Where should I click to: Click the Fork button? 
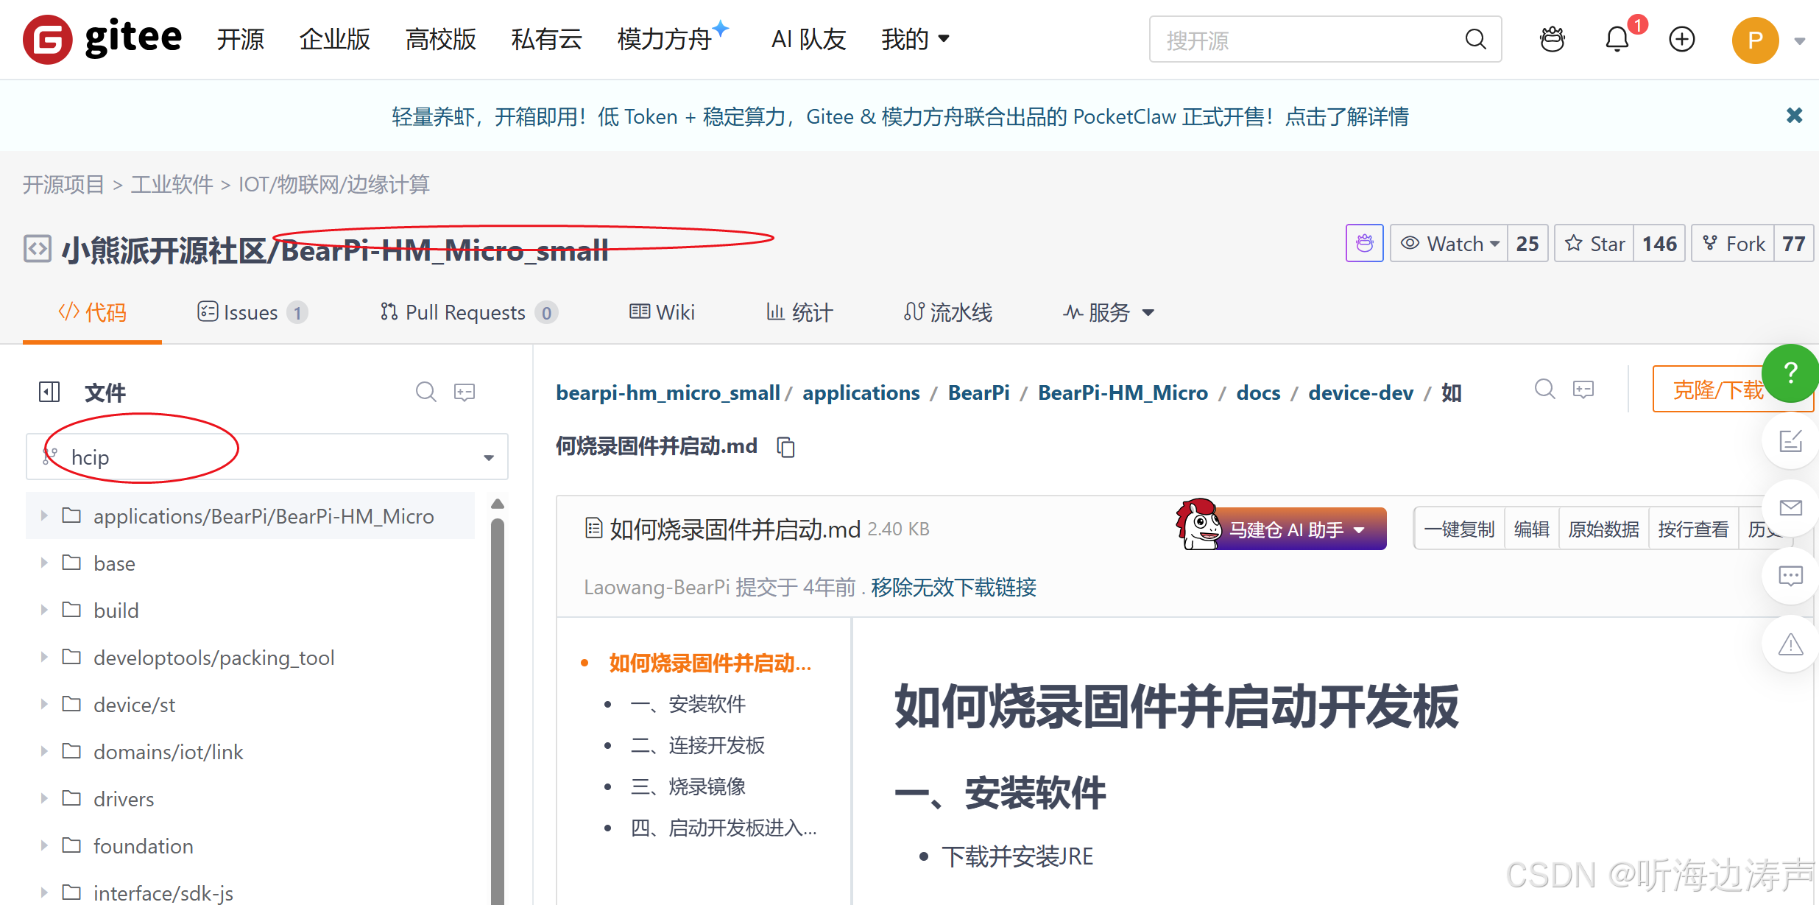tap(1733, 244)
